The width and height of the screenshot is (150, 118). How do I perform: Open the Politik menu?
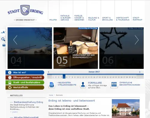(x=53, y=20)
